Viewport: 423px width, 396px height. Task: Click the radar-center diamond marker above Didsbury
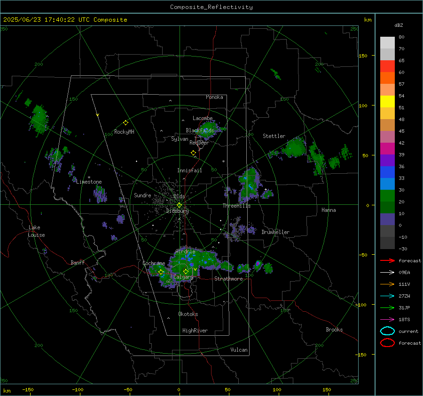(179, 205)
